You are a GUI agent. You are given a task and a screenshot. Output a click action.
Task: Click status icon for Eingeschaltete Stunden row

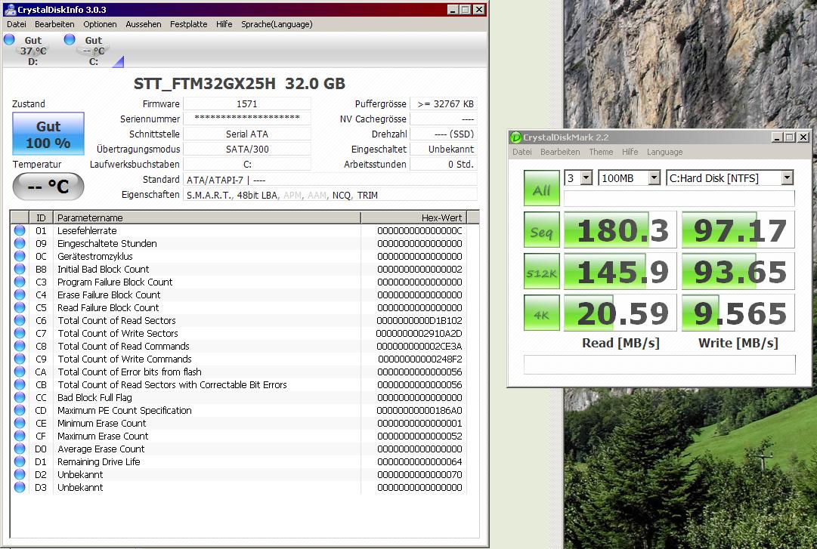20,243
